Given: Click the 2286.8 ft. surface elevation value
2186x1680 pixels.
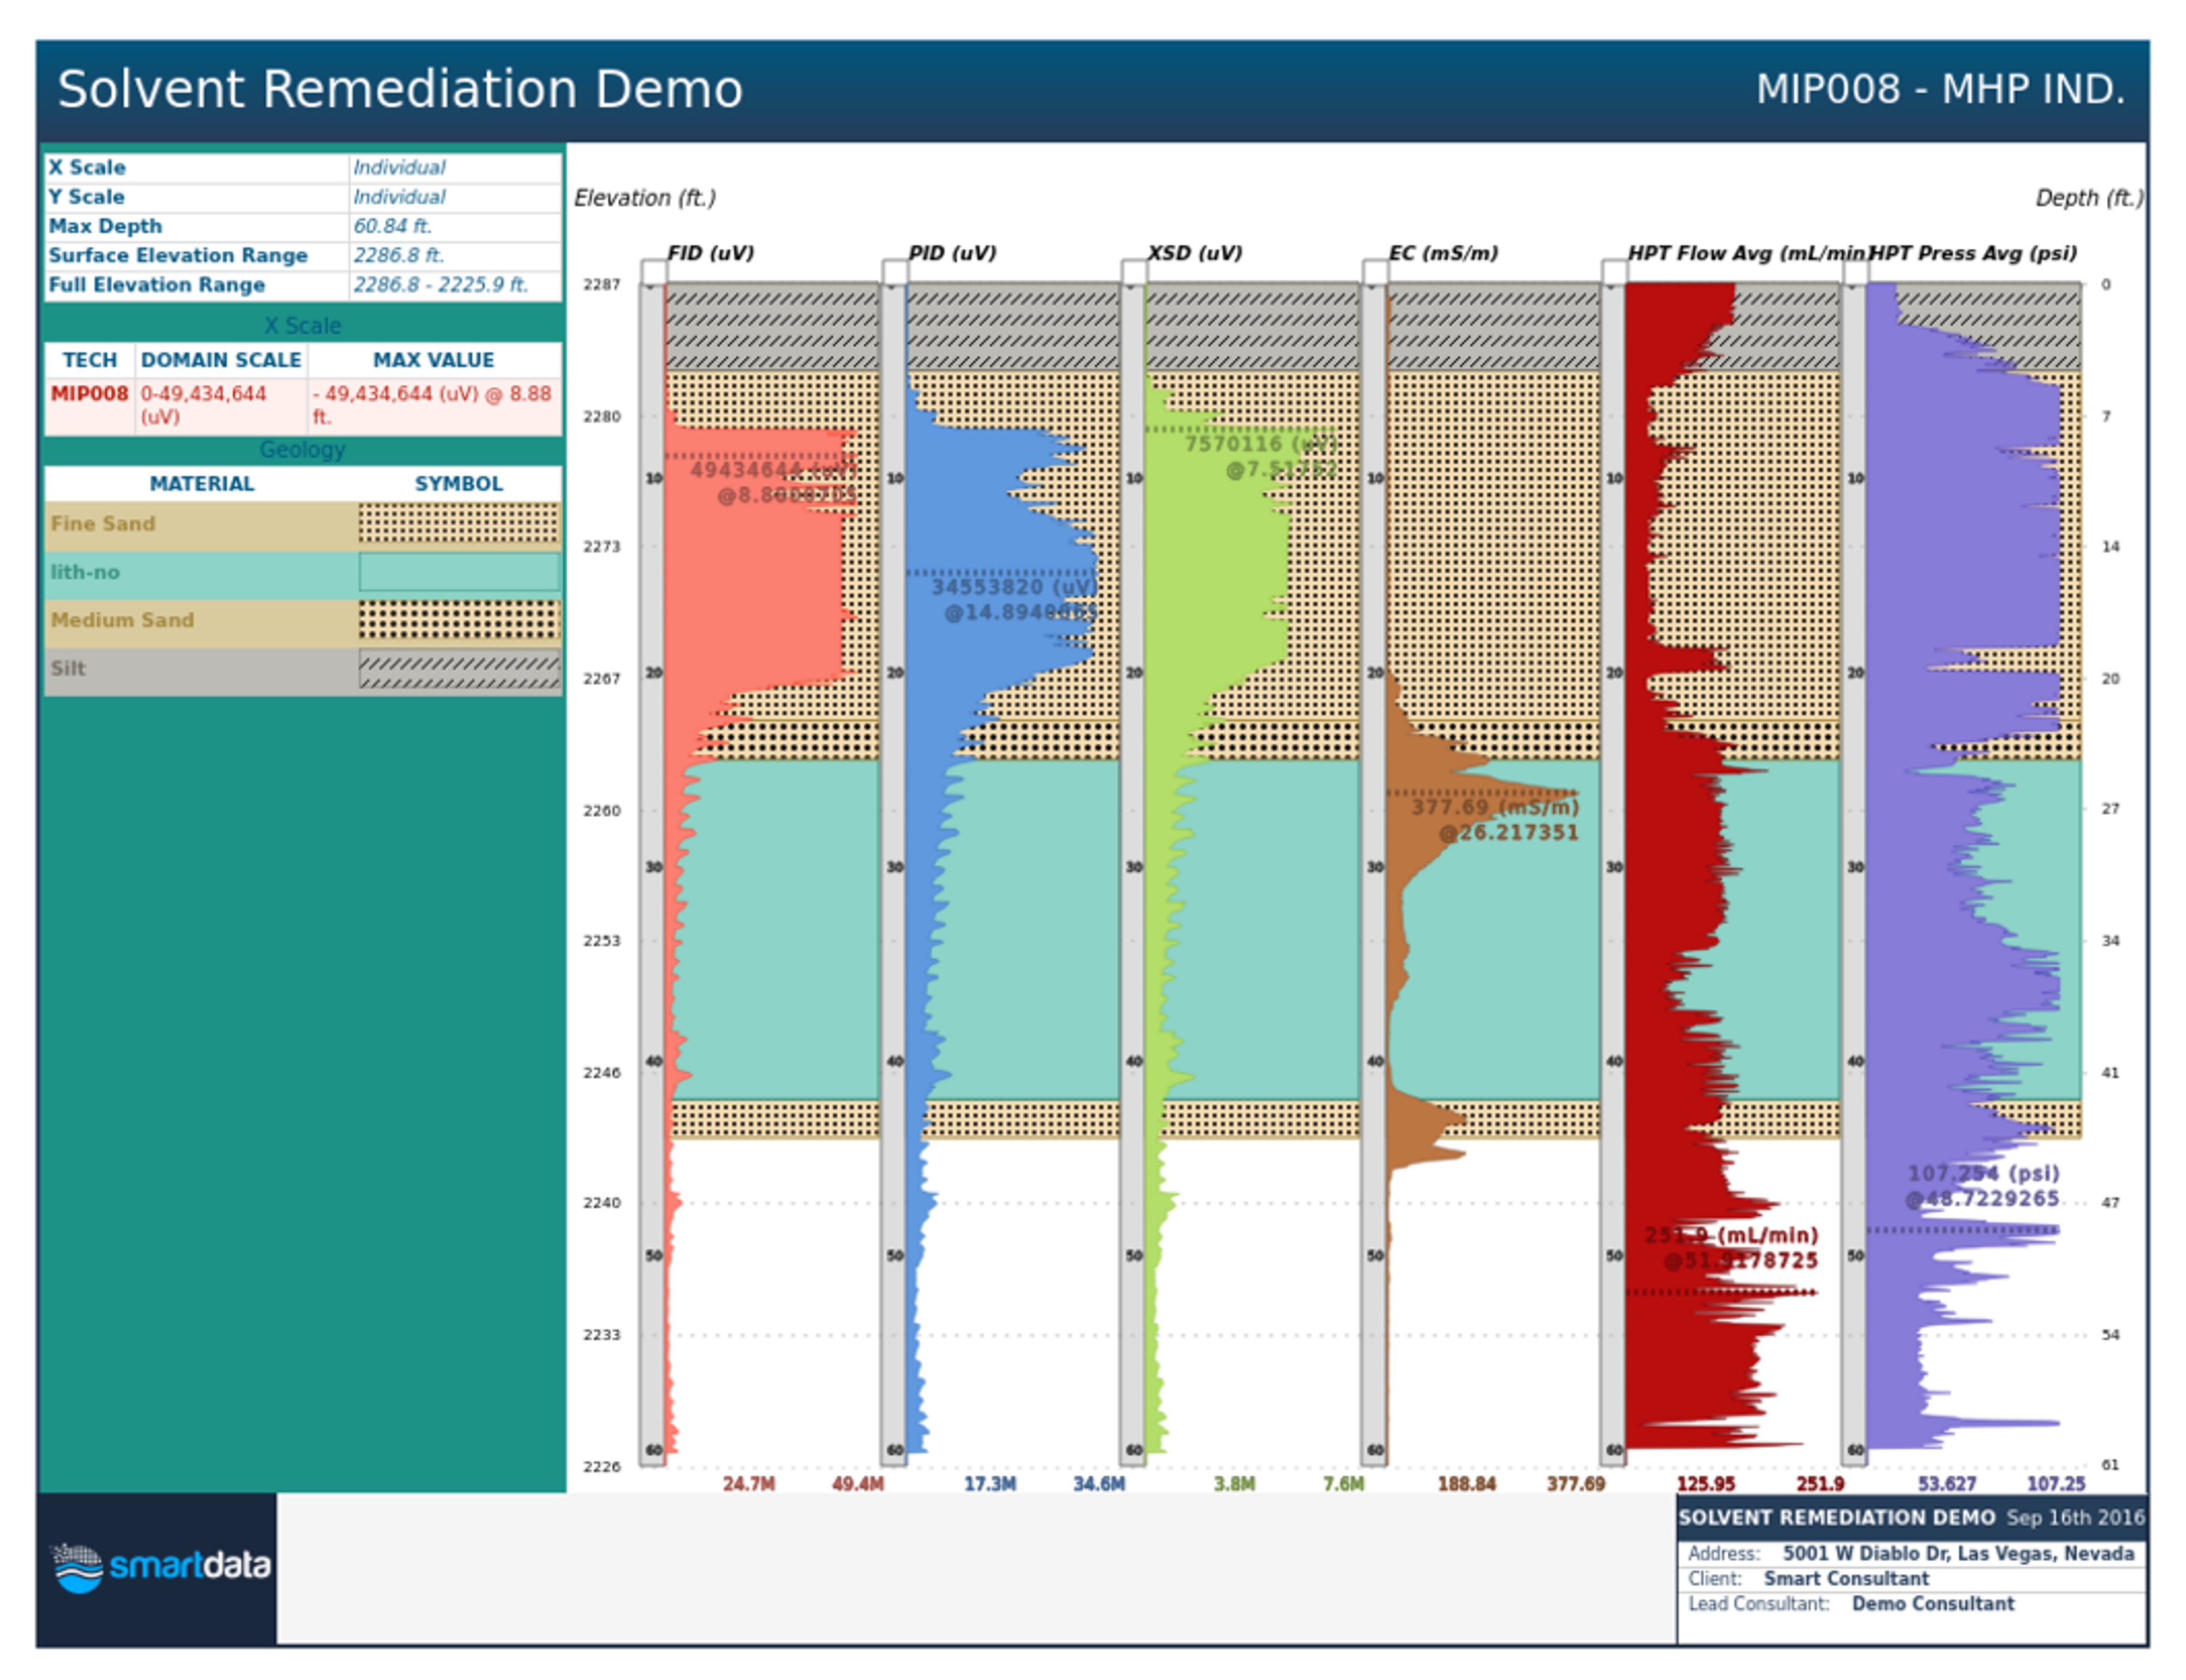Looking at the screenshot, I should point(398,255).
